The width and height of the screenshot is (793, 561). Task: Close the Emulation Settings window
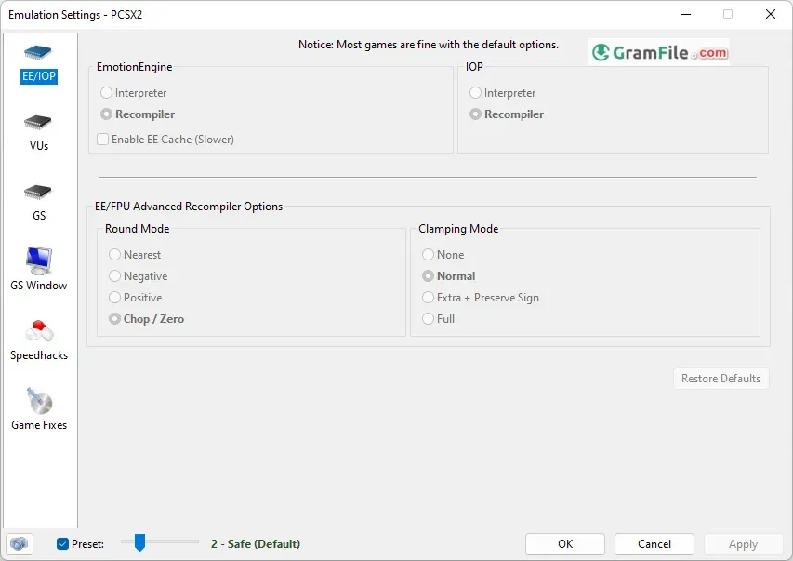point(771,14)
